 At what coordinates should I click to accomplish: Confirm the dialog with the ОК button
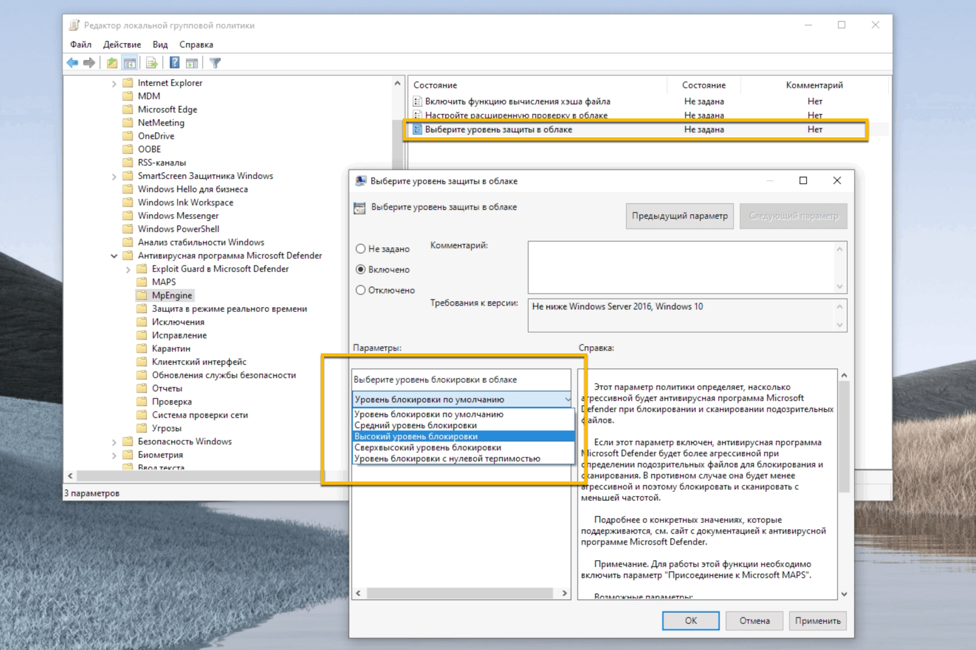pyautogui.click(x=691, y=621)
